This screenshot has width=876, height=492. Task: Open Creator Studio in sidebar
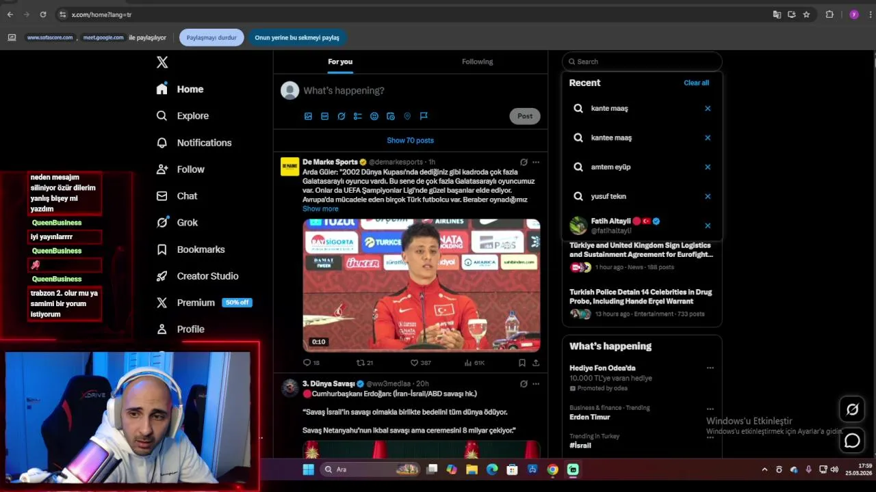tap(197, 276)
